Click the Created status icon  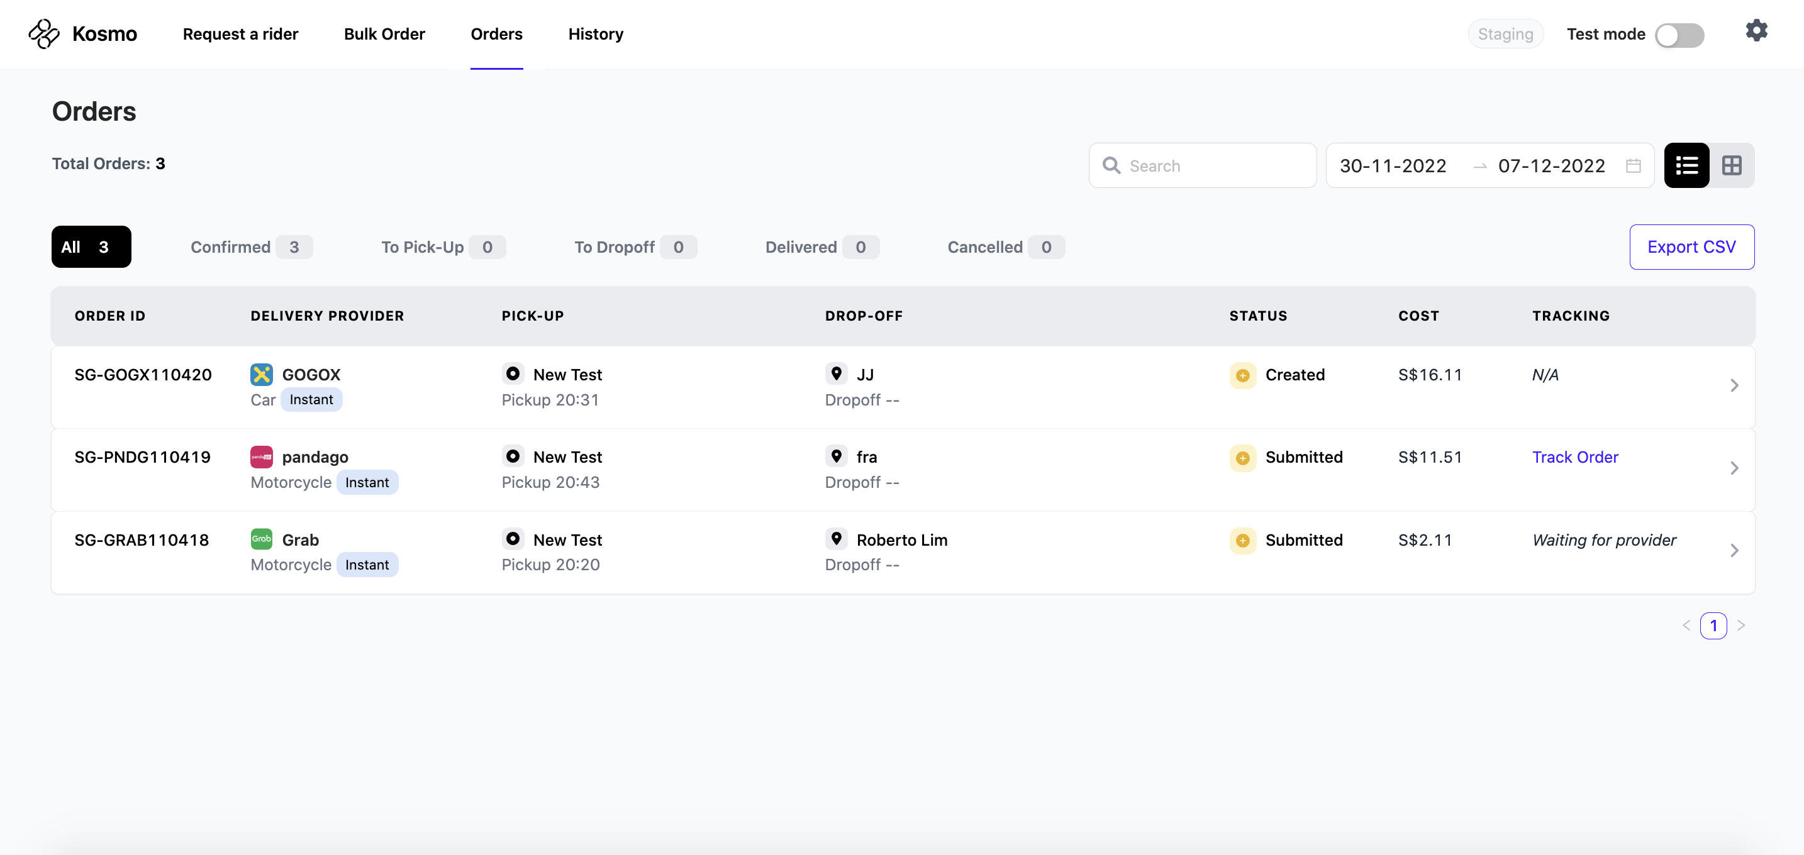click(x=1242, y=376)
